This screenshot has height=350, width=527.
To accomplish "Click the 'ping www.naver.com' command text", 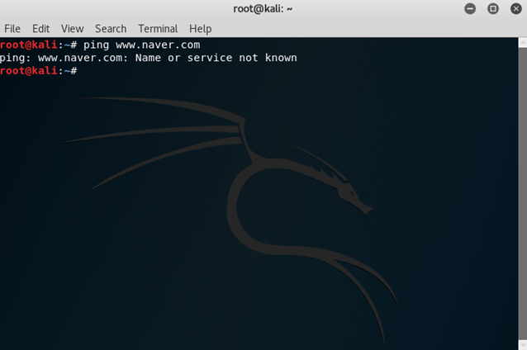I will tap(141, 45).
